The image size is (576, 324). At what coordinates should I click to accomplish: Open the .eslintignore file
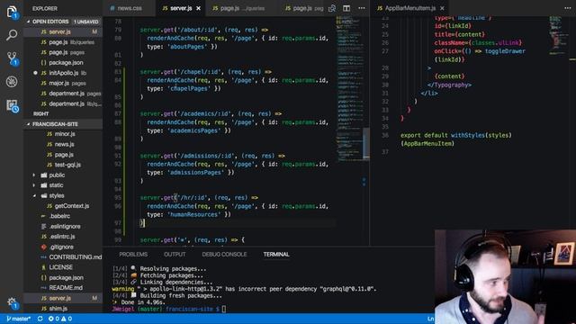pos(63,226)
